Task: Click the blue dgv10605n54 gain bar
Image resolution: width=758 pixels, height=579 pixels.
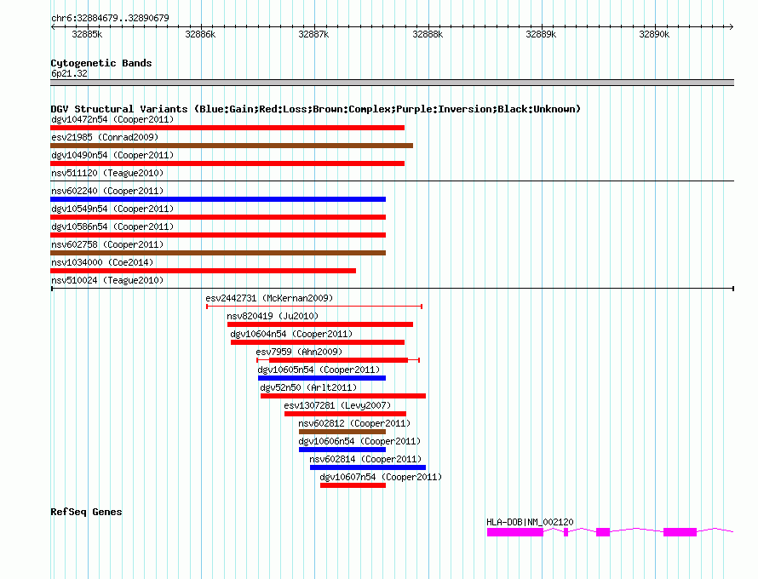Action: [322, 378]
